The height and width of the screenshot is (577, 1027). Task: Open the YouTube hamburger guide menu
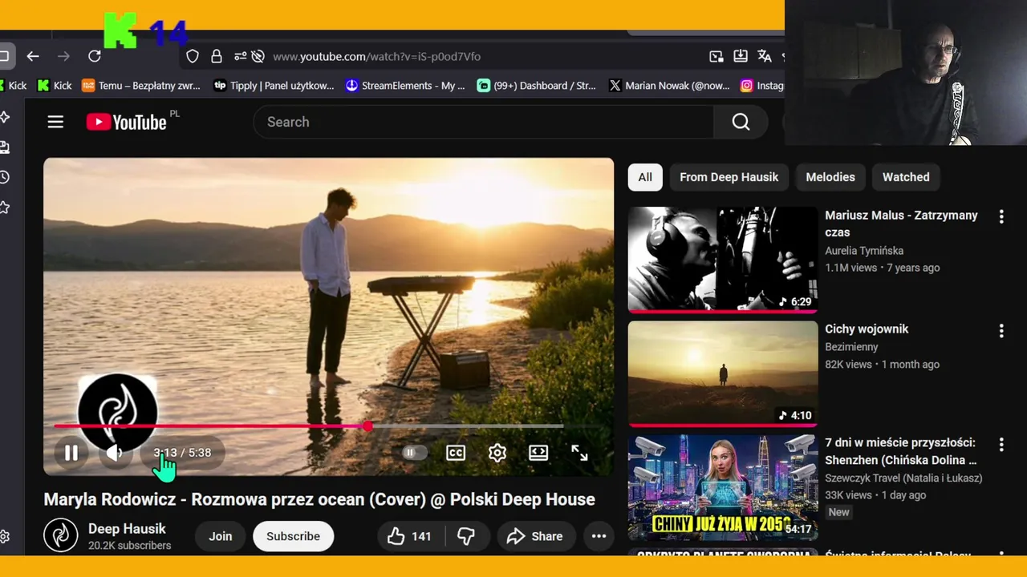pos(55,122)
